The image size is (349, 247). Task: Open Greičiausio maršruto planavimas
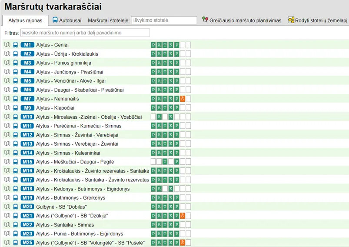(x=242, y=20)
